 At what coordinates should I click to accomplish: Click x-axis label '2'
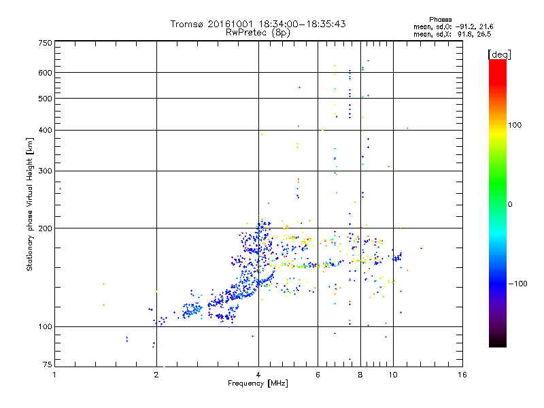[156, 375]
